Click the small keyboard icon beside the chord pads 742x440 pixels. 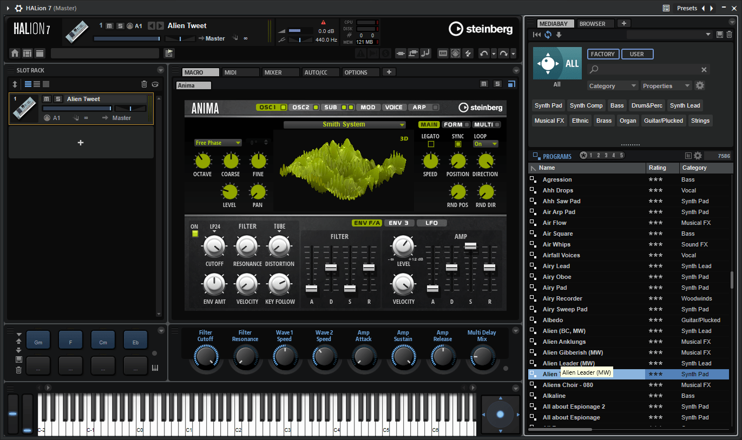point(155,369)
